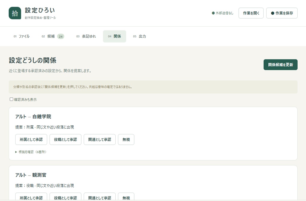This screenshot has width=306, height=201.
Task: Enable the 確認済みも表示 checkbox
Action: (12, 99)
